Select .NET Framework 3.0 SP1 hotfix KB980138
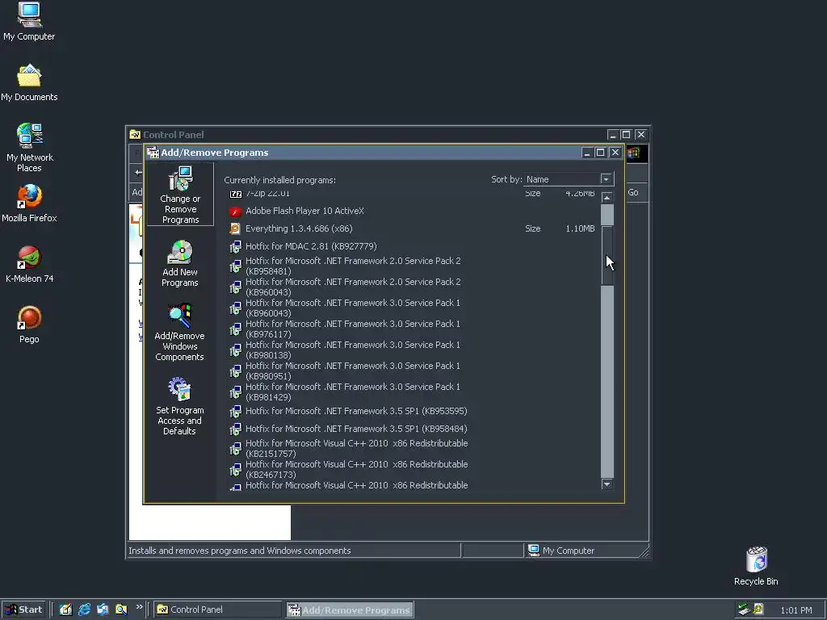The height and width of the screenshot is (620, 827). [x=353, y=350]
